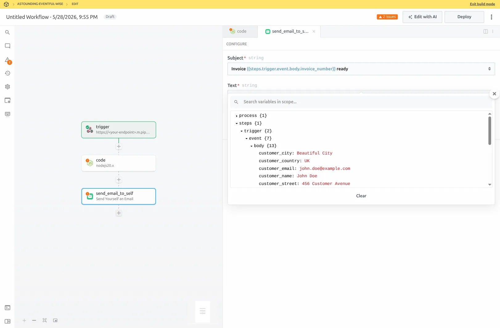Select the send_email_to_self node
This screenshot has height=328, width=500.
click(119, 196)
